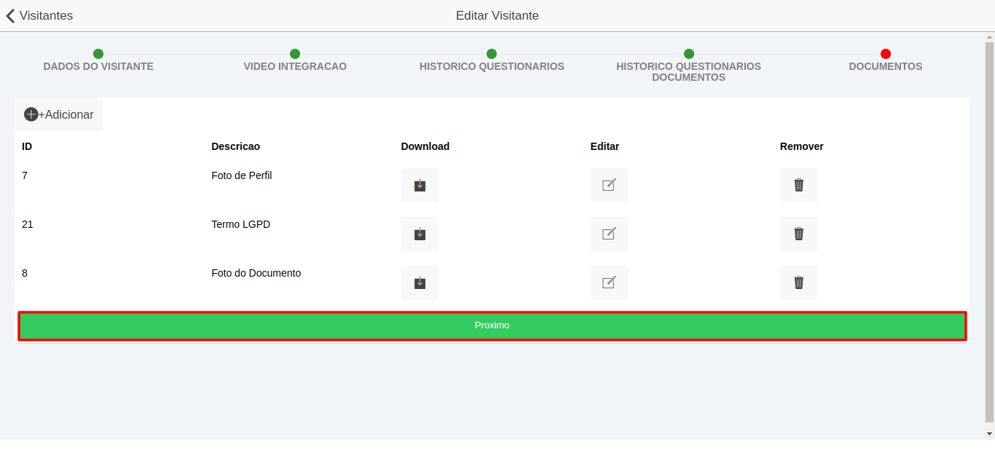Remove the Foto do Documento entry

pyautogui.click(x=798, y=282)
